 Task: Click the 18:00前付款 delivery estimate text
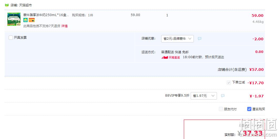tap(203, 57)
